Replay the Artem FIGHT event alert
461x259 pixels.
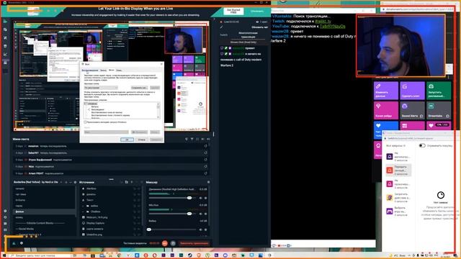click(205, 173)
